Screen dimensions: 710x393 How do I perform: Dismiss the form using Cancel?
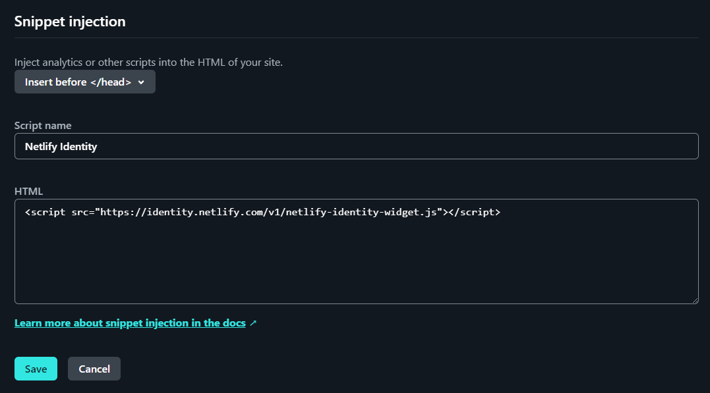click(x=94, y=369)
